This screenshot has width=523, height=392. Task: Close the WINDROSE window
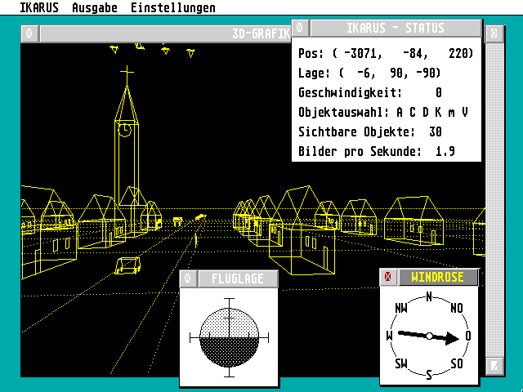(x=388, y=277)
